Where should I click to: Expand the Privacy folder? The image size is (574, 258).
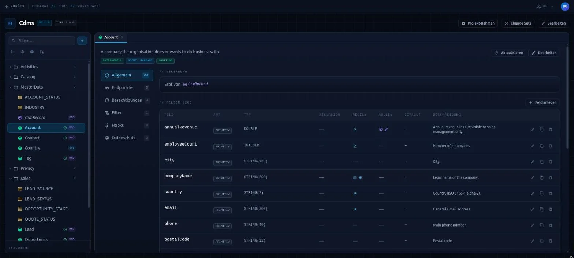10,169
